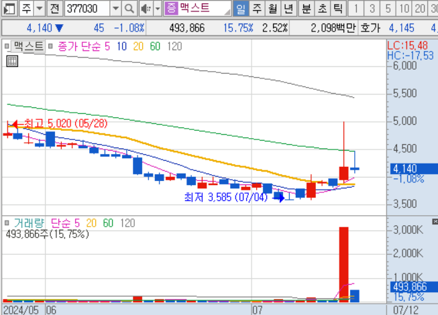Click the 종가 단순 moving average label
This screenshot has height=315, width=438.
(78, 46)
